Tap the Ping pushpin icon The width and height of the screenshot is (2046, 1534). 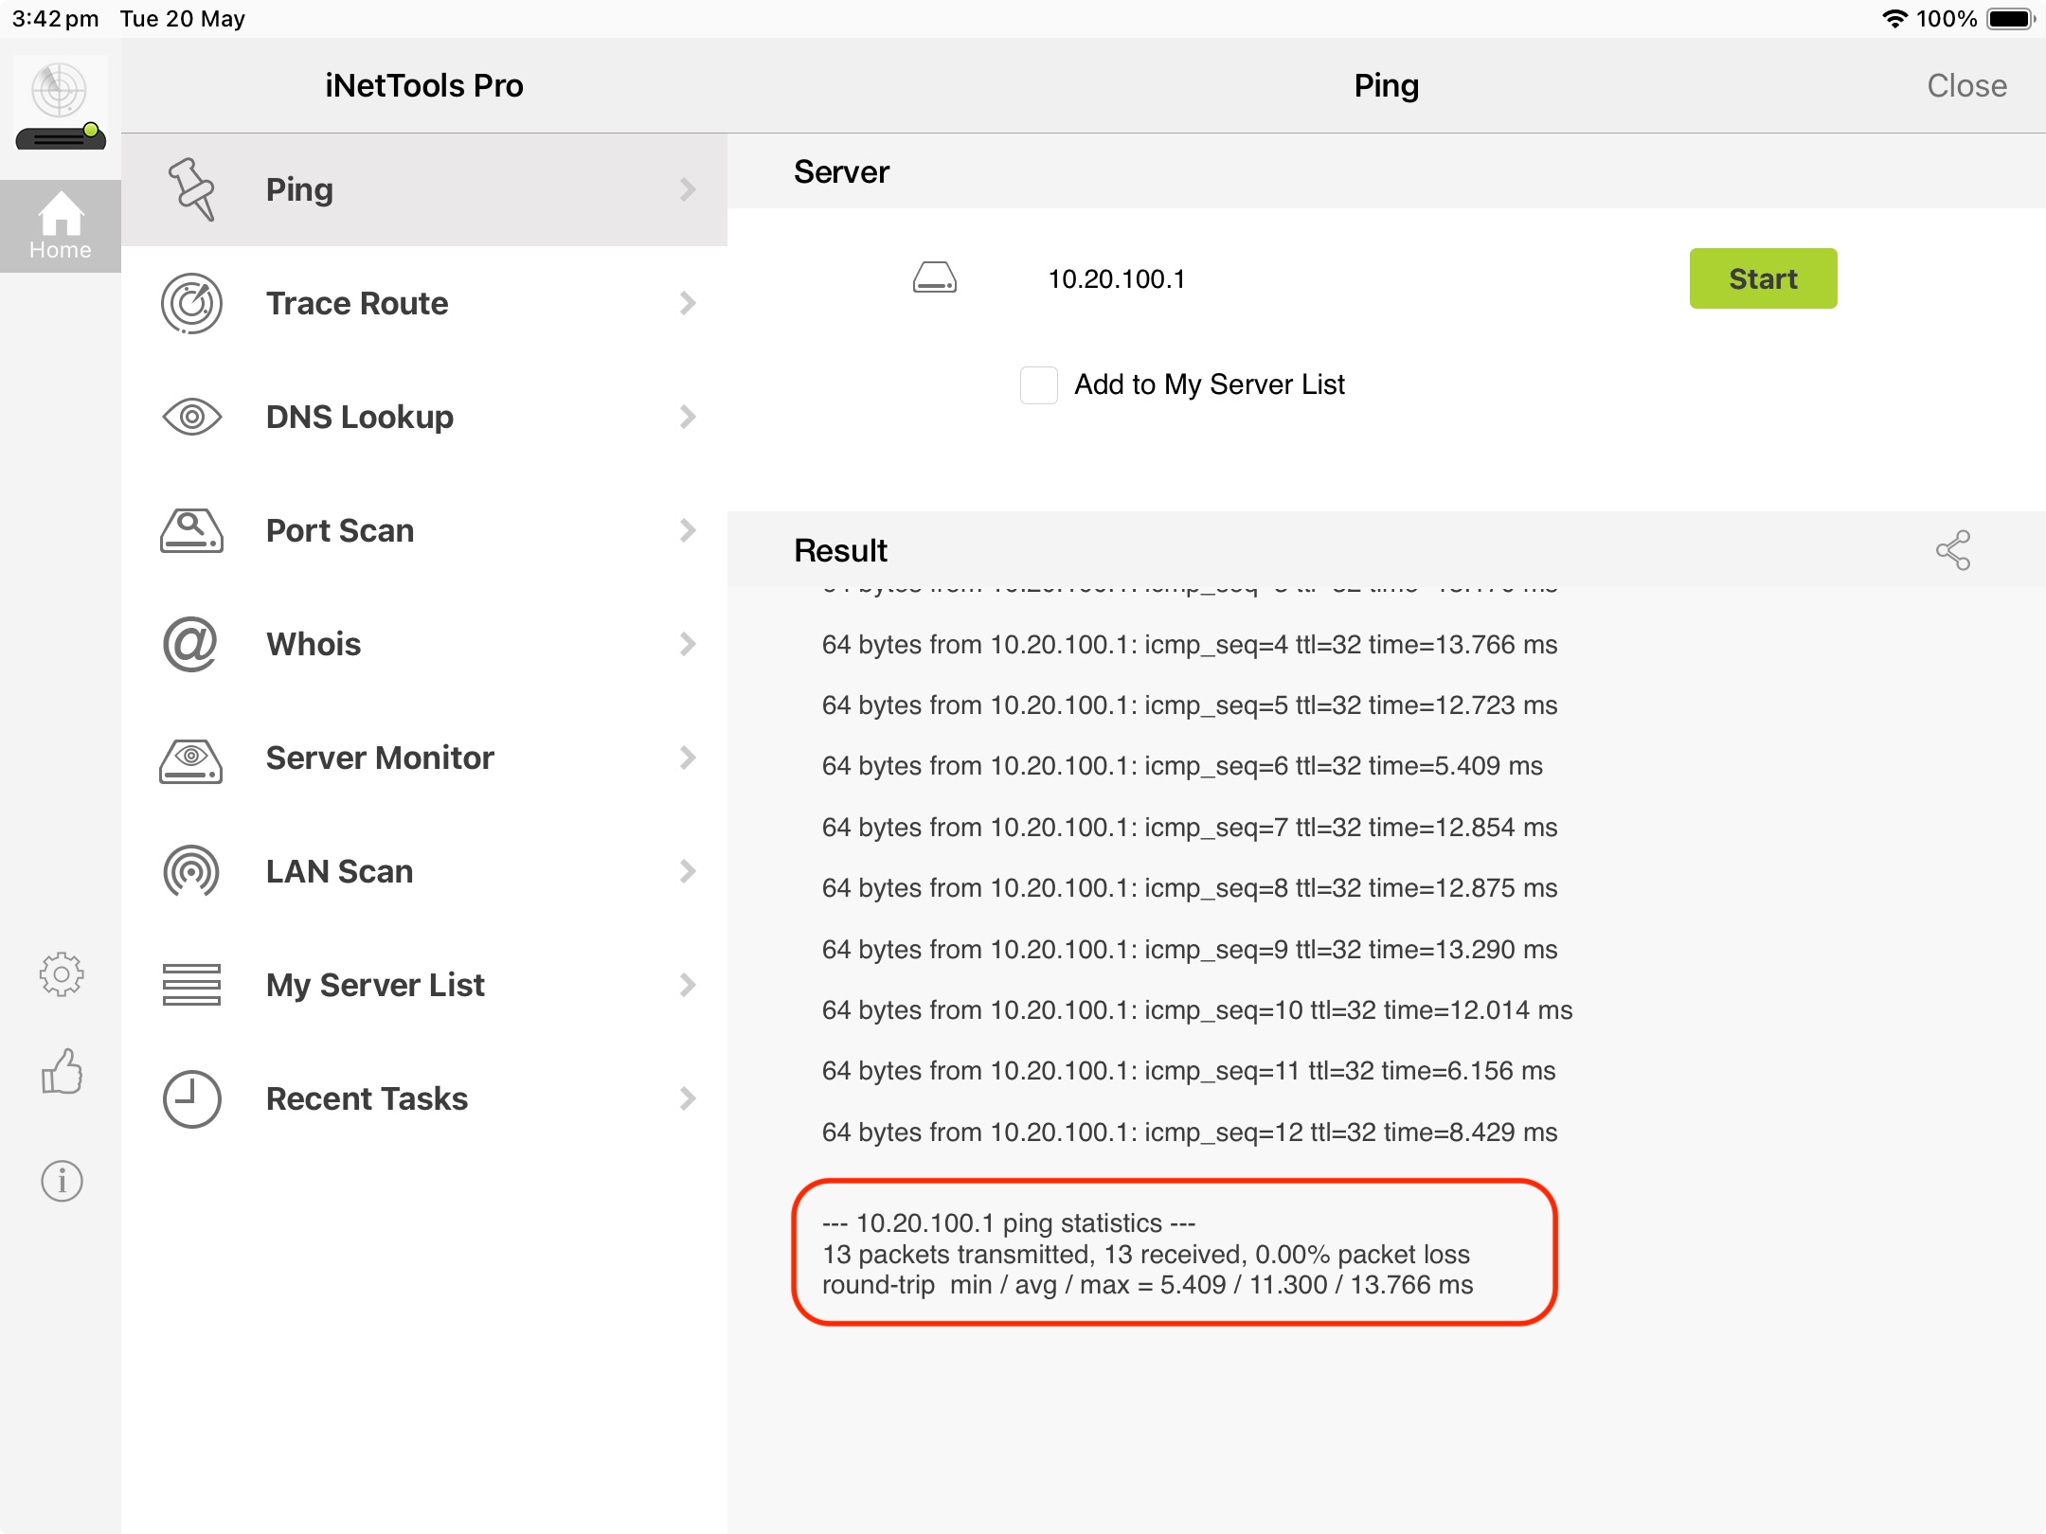pyautogui.click(x=191, y=189)
